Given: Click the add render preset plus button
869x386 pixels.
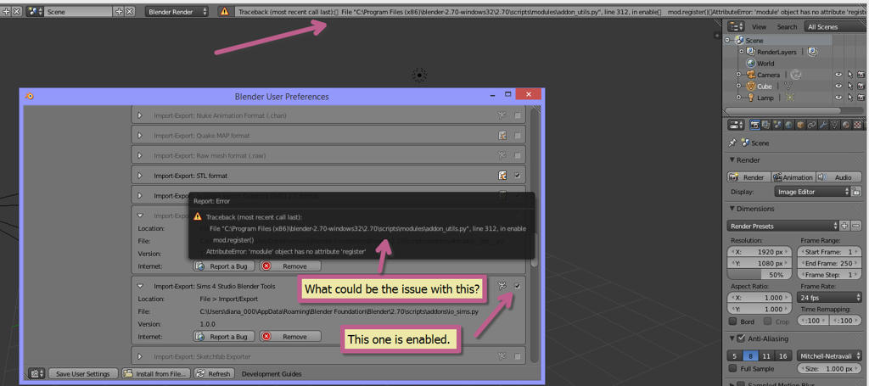Looking at the screenshot, I should click(844, 226).
